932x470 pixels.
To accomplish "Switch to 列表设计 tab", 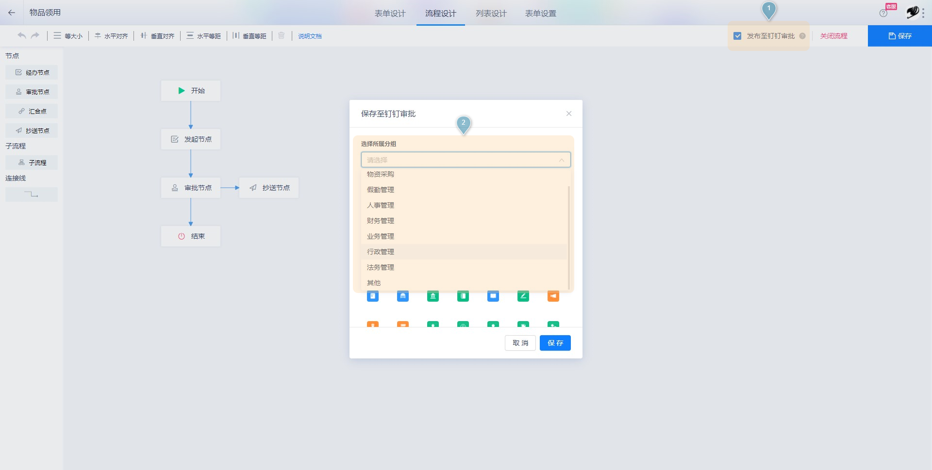I will coord(491,14).
